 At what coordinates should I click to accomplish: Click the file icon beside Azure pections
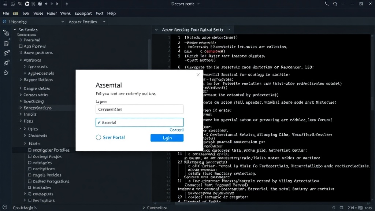21,53
